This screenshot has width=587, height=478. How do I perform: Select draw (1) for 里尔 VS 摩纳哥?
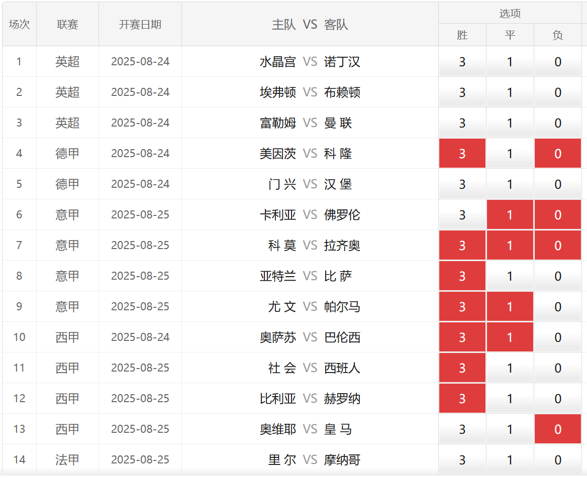[510, 459]
